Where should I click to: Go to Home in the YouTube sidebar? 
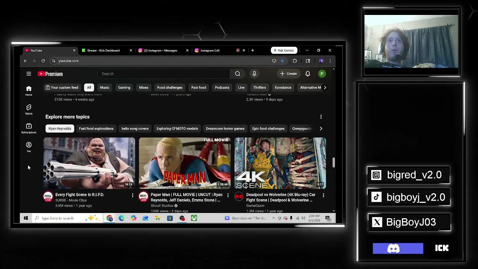click(x=29, y=90)
